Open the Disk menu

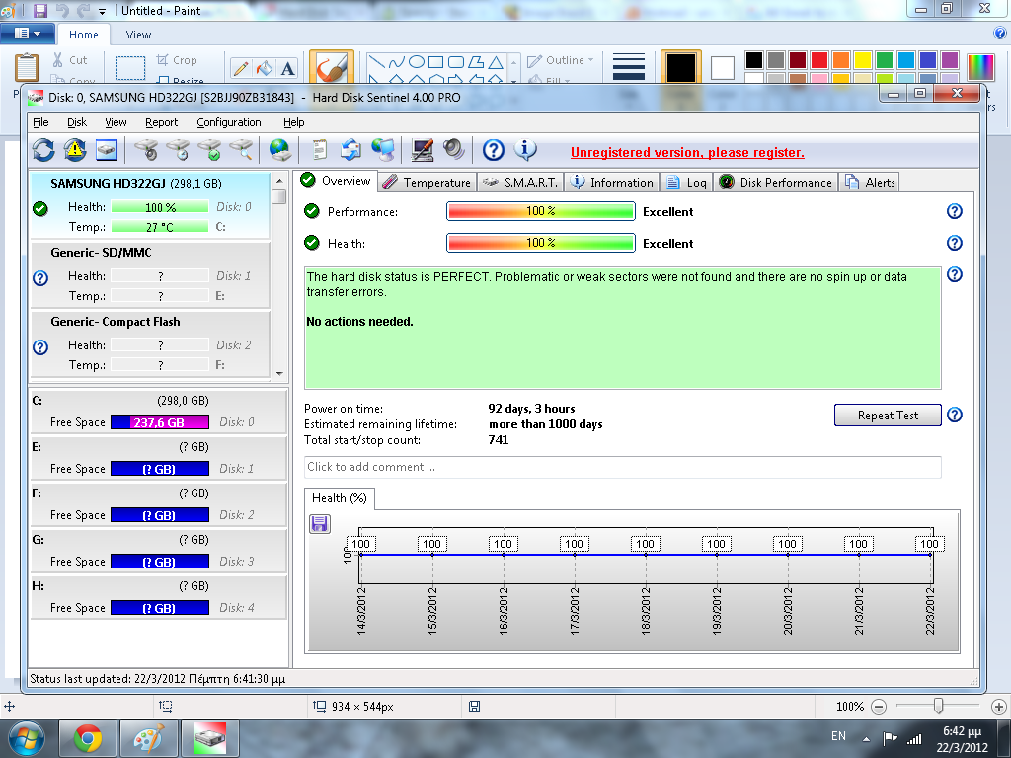(x=77, y=122)
